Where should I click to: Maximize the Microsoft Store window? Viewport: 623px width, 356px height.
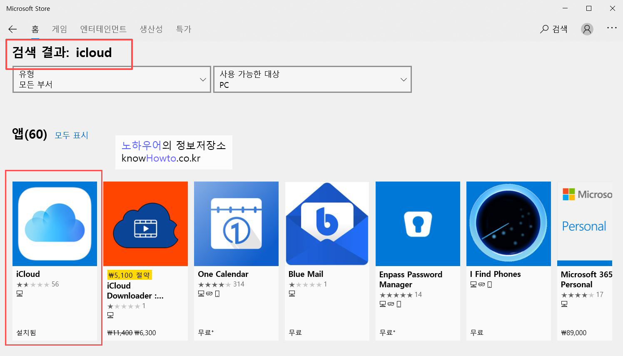click(x=589, y=8)
